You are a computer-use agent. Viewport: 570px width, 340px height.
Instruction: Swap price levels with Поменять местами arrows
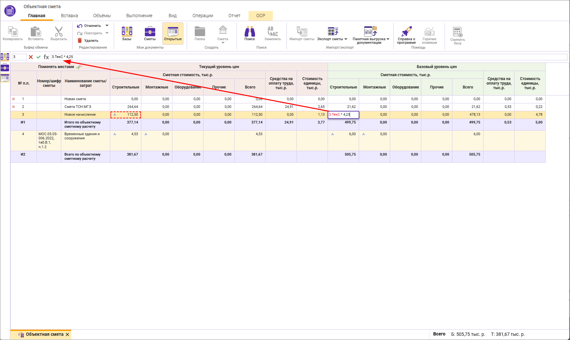coord(79,67)
